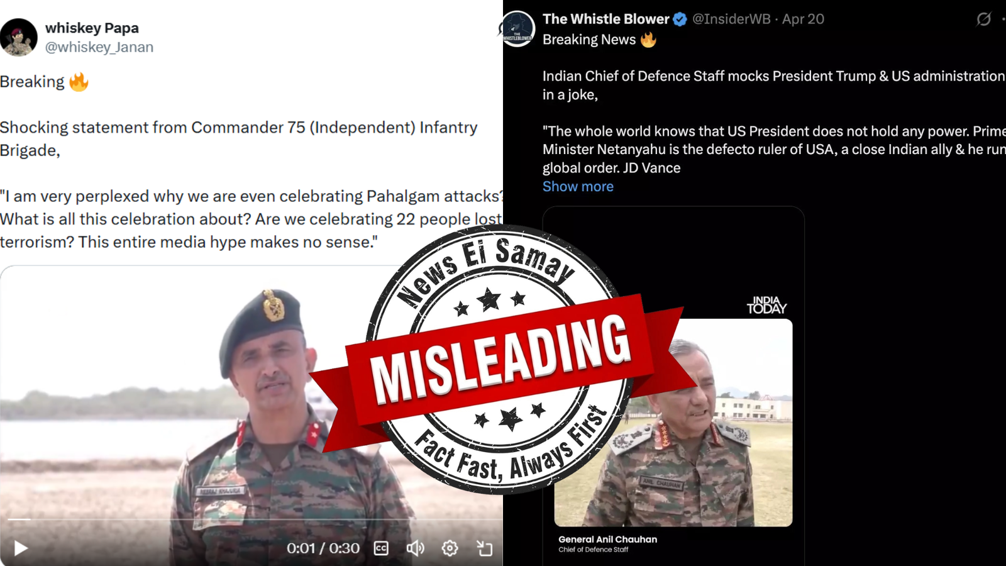Click whiskey Papa display name
The width and height of the screenshot is (1006, 566).
[92, 28]
